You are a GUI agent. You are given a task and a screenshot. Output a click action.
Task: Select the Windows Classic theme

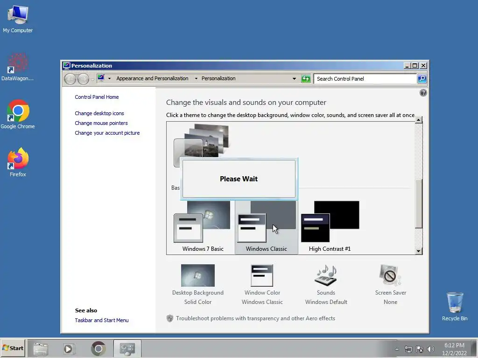(x=267, y=227)
